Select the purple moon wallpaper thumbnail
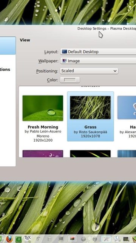 point(43,153)
